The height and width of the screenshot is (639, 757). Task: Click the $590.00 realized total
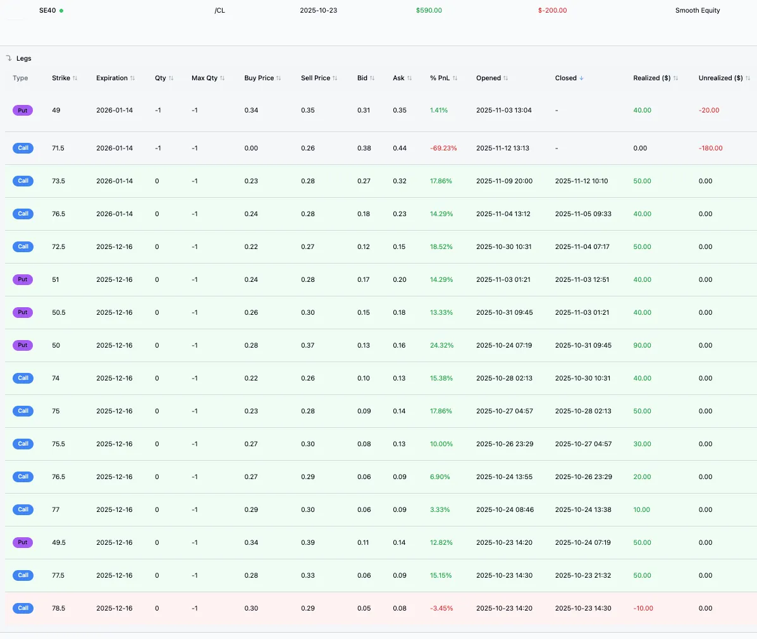click(x=429, y=11)
